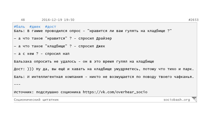Click the line starting with 'Бальзака опросить'
208x123 pixels.
coord(84,61)
